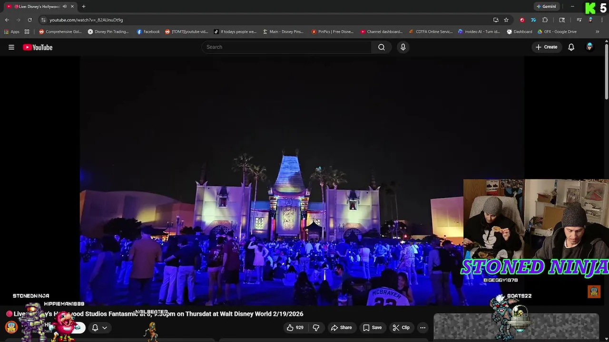Select the Live: Disney's Hollywood tab

40,7
